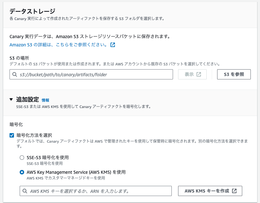The image size is (260, 203).
Task: Click the external link icon on AWS KMS キーを作成 button
Action: tap(235, 191)
